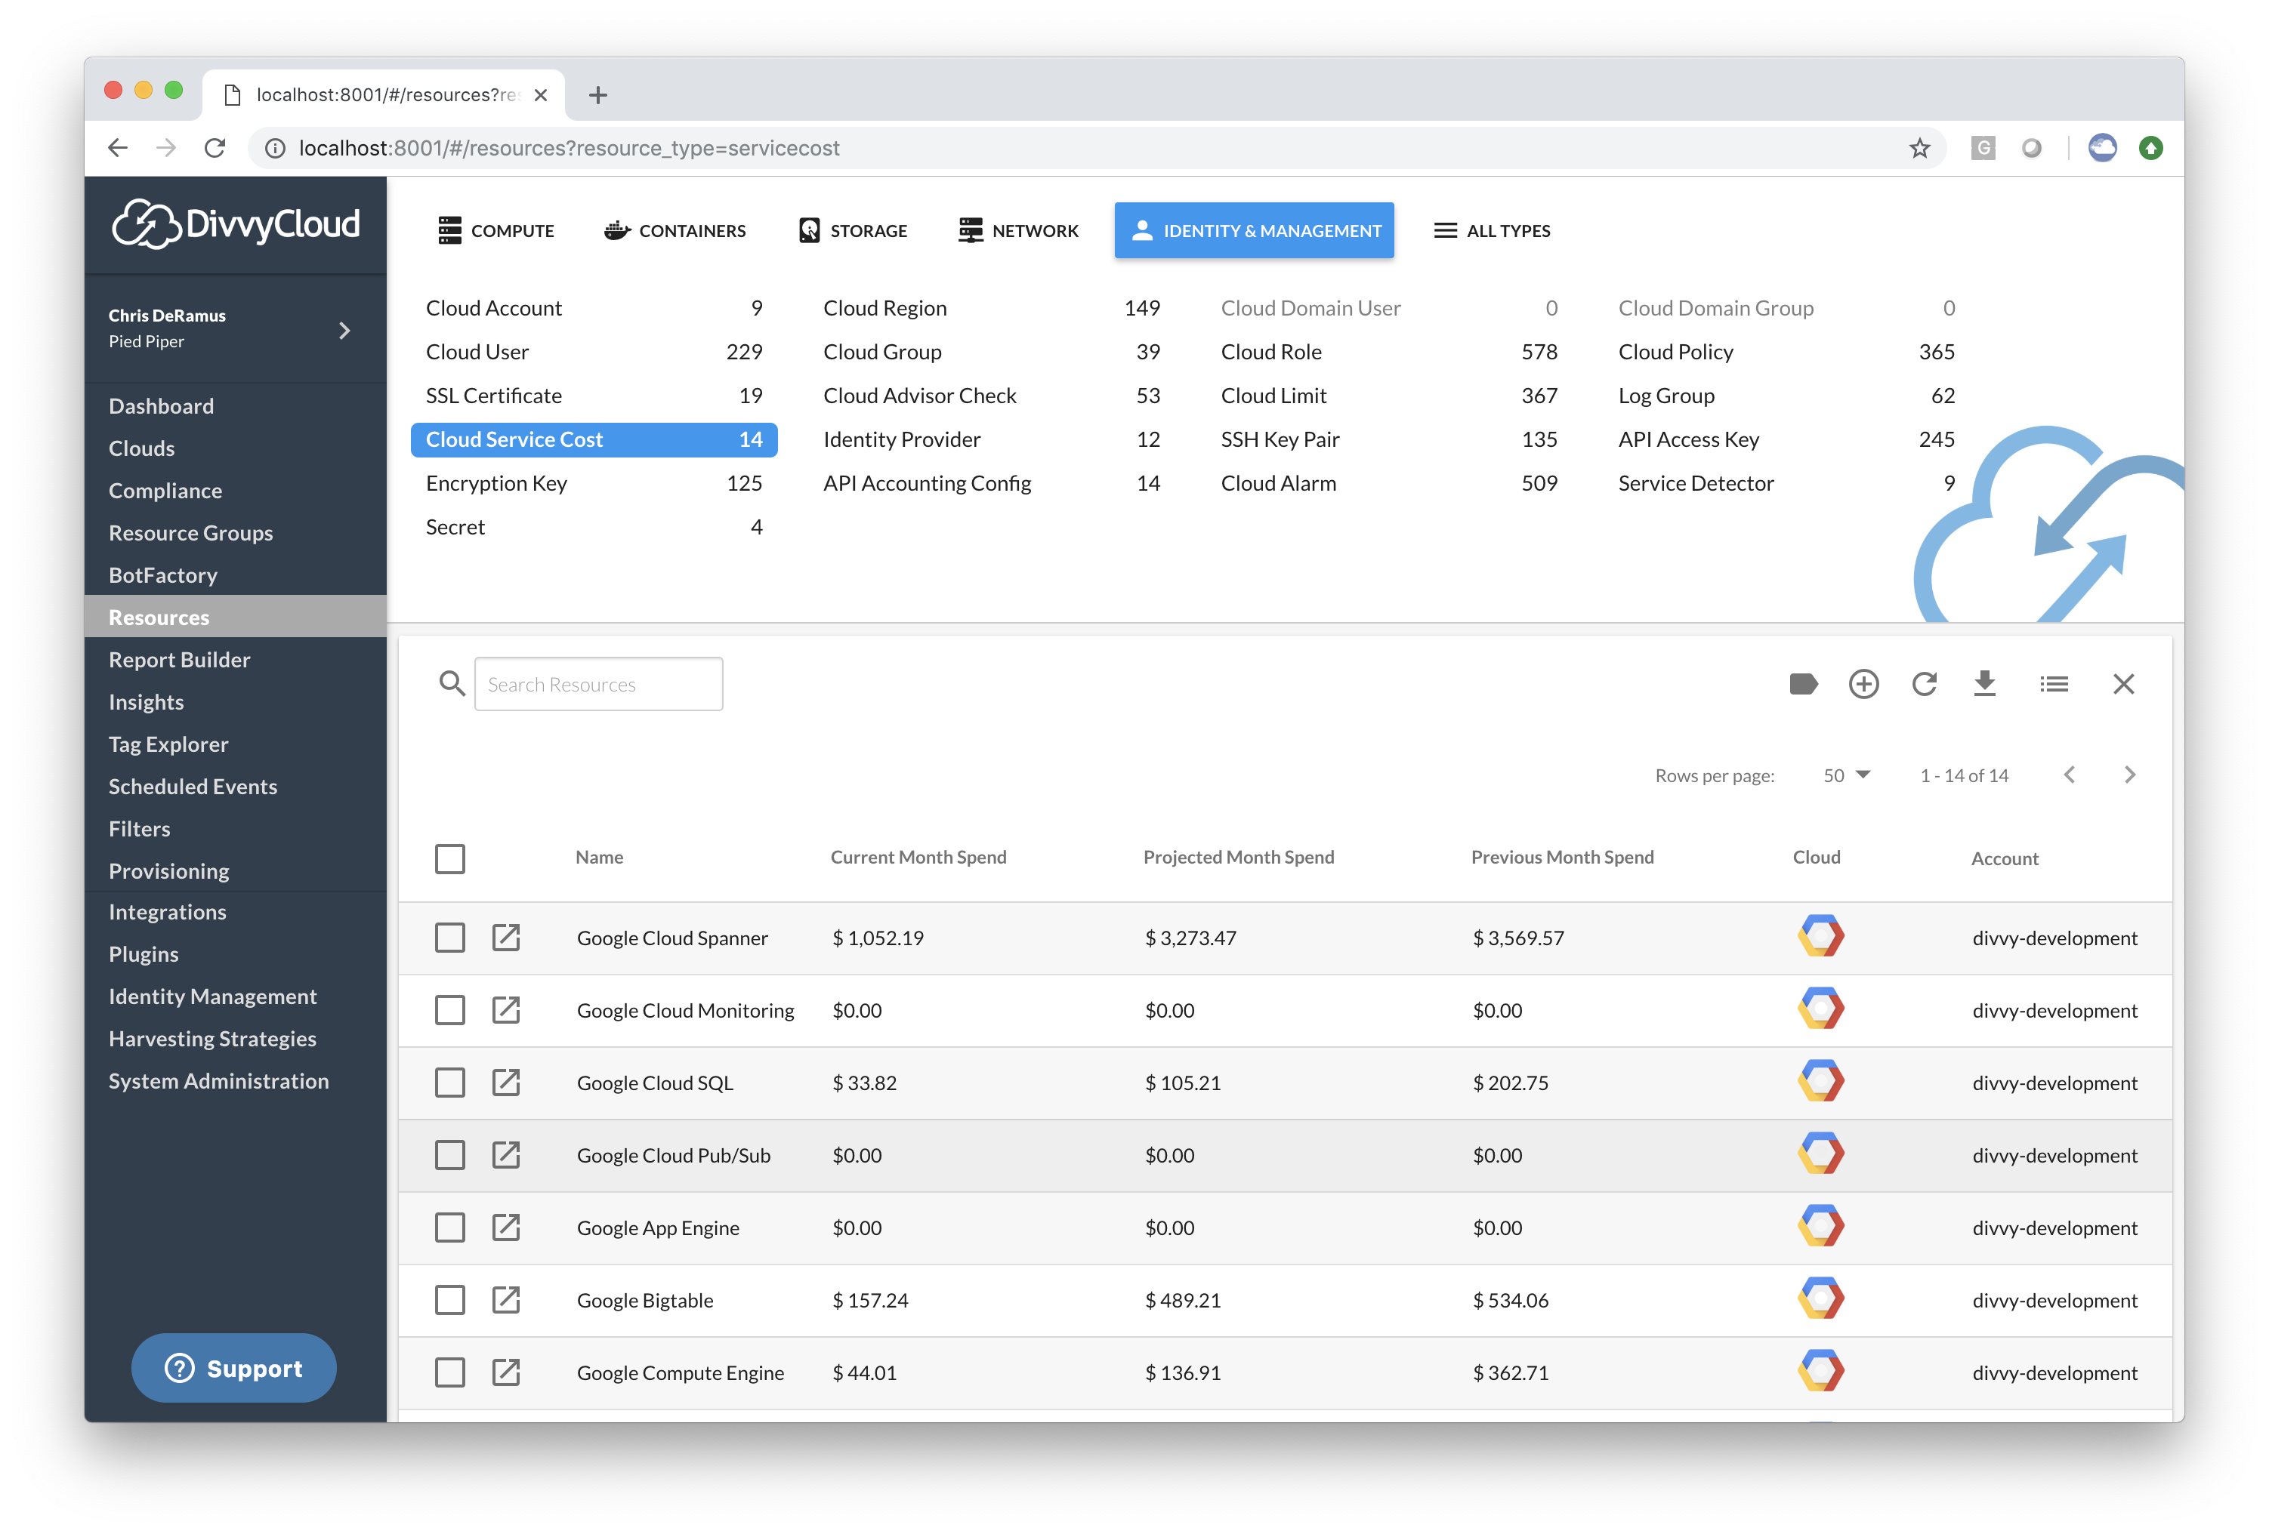Check the Google Cloud Spanner row checkbox
2269x1534 pixels.
coord(449,937)
